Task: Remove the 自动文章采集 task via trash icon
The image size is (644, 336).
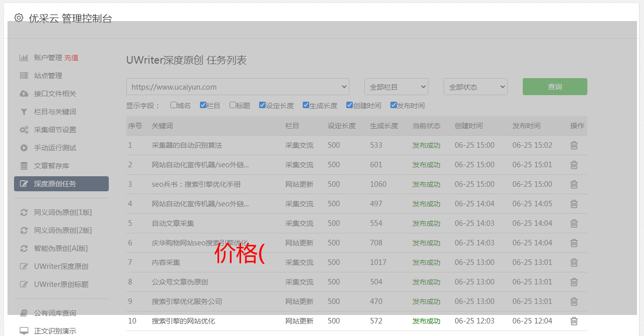Action: (x=574, y=223)
